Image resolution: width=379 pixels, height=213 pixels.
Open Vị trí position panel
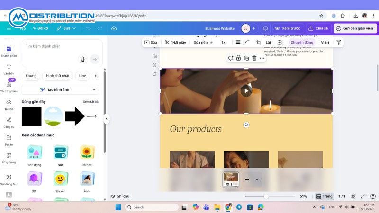[x=325, y=43]
